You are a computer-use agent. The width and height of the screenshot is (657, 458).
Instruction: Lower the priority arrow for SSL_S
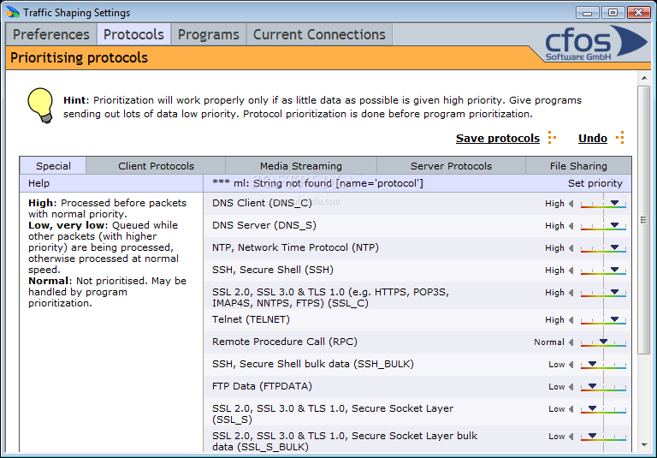click(x=571, y=409)
